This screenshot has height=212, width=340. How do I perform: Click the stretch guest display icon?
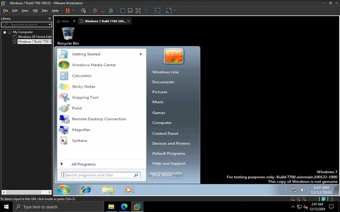(169, 11)
